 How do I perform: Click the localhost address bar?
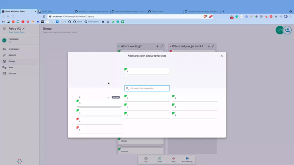(124, 16)
